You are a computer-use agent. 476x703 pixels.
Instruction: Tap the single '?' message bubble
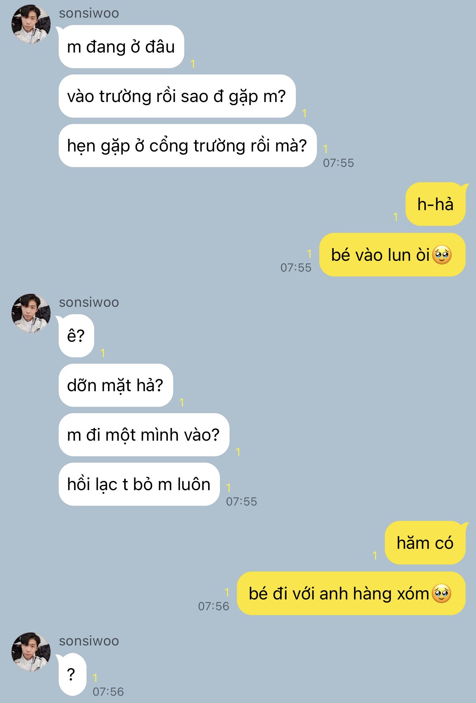coord(72,675)
